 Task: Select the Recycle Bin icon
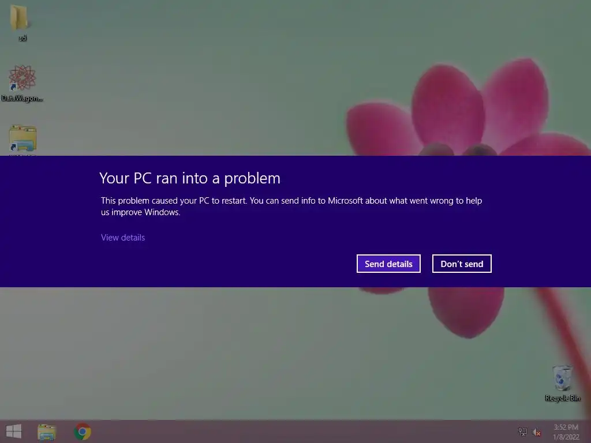pos(562,383)
